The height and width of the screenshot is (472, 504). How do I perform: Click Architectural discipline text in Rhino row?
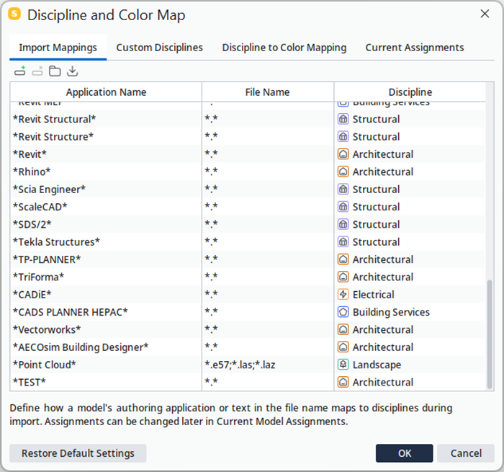pos(383,172)
